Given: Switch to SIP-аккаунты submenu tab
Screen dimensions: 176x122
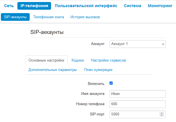Looking at the screenshot, I should click(15, 17).
